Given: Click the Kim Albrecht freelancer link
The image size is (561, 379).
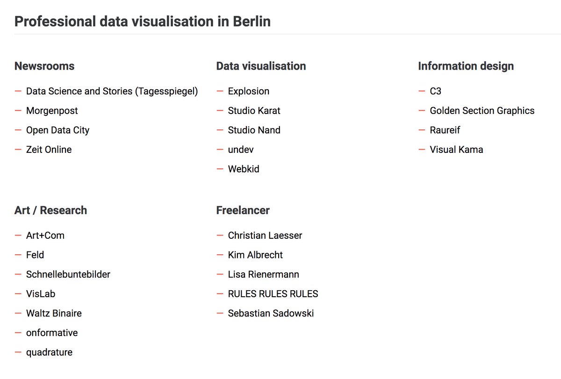Looking at the screenshot, I should click(255, 255).
